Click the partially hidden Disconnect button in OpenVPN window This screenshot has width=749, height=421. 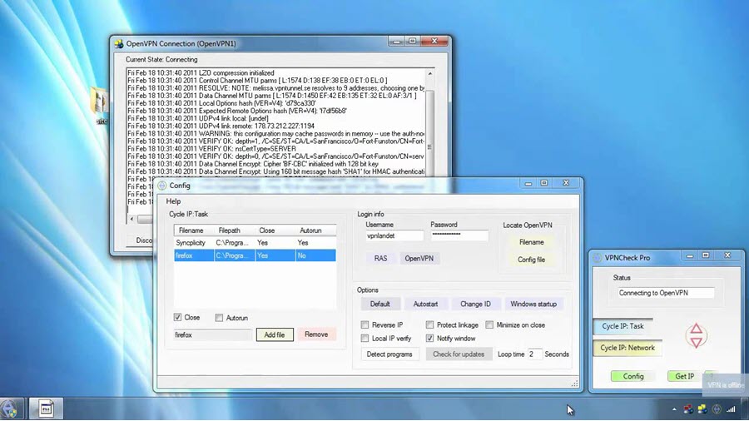[x=141, y=240]
